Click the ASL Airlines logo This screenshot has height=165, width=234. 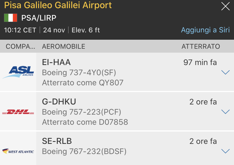tap(18, 72)
